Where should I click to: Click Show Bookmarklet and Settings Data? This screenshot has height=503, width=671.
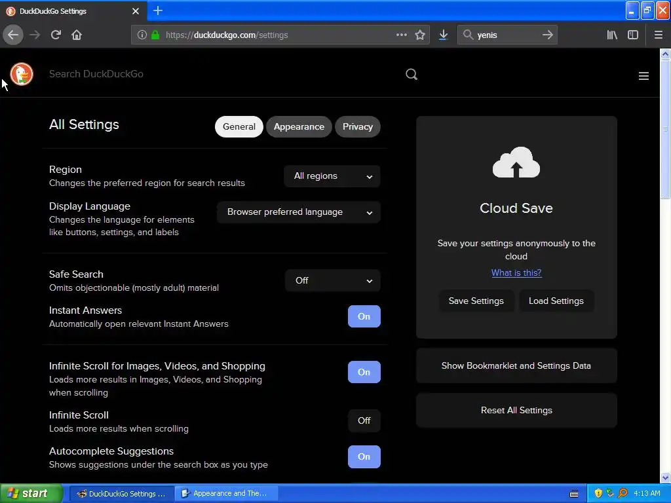[516, 365]
